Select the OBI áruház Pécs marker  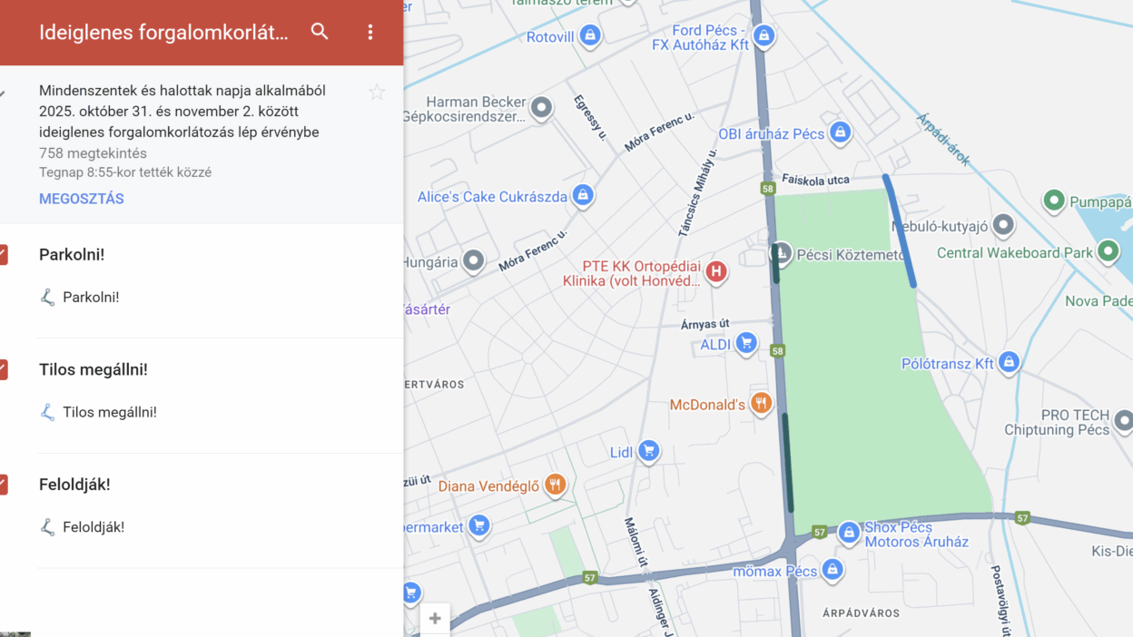840,133
